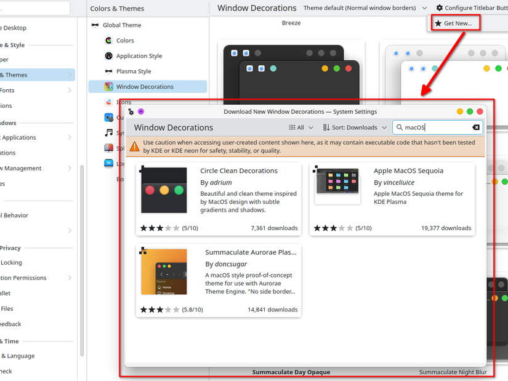The width and height of the screenshot is (508, 381).
Task: Open the All view filter dropdown
Action: (x=301, y=127)
